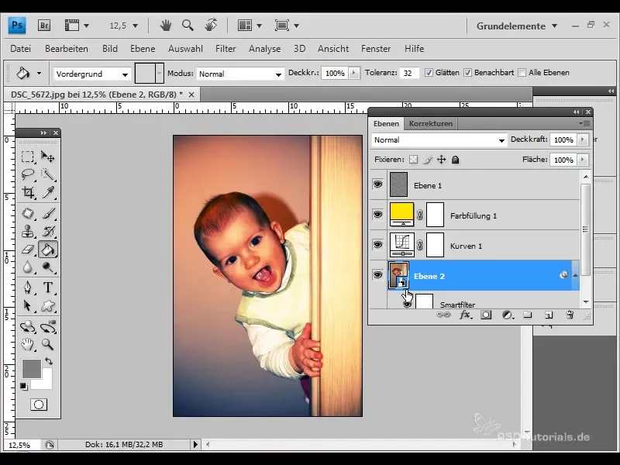
Task: Select the Magic Wand tool
Action: tap(48, 174)
